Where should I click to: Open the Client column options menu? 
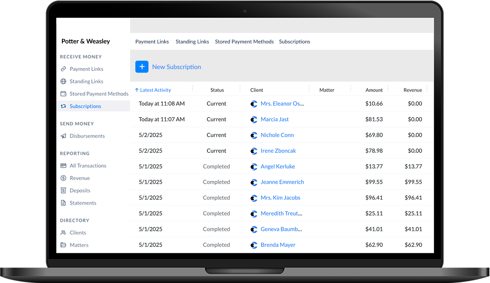pos(309,89)
